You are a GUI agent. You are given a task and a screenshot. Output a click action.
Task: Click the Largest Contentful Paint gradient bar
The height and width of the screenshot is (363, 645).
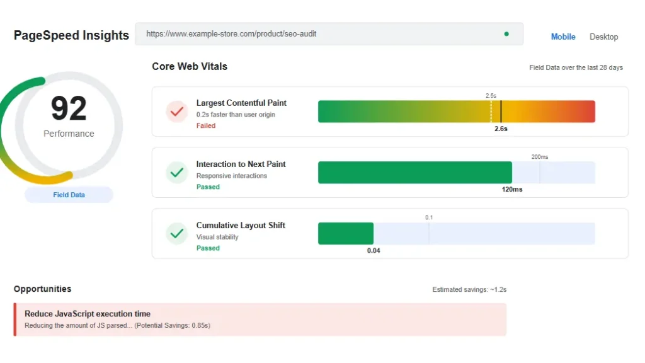click(457, 112)
